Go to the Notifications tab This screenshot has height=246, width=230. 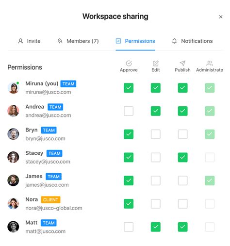pos(192,41)
